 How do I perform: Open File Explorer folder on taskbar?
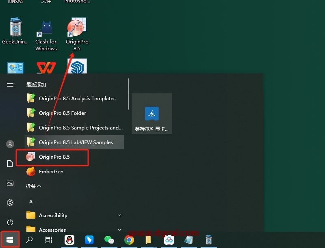(x=149, y=240)
